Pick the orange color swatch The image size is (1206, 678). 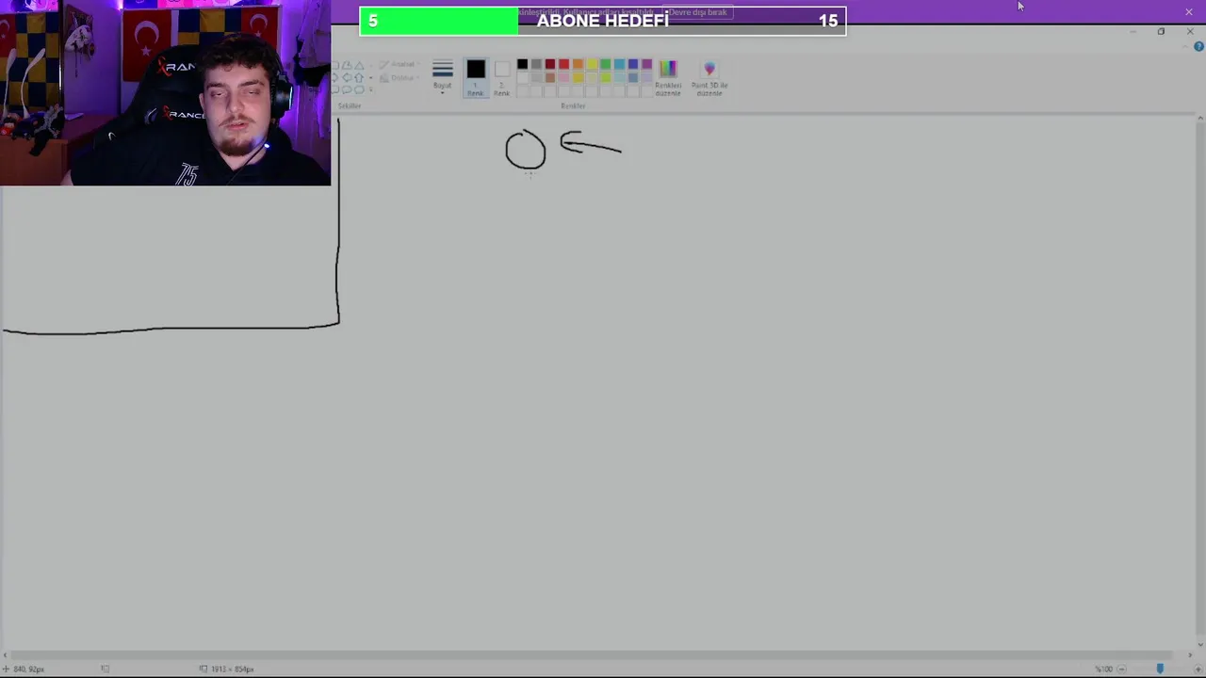(579, 64)
